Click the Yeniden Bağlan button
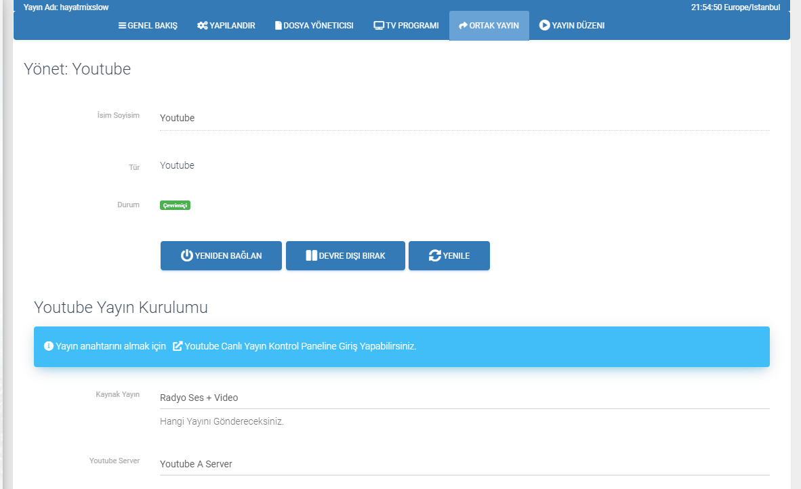 221,256
